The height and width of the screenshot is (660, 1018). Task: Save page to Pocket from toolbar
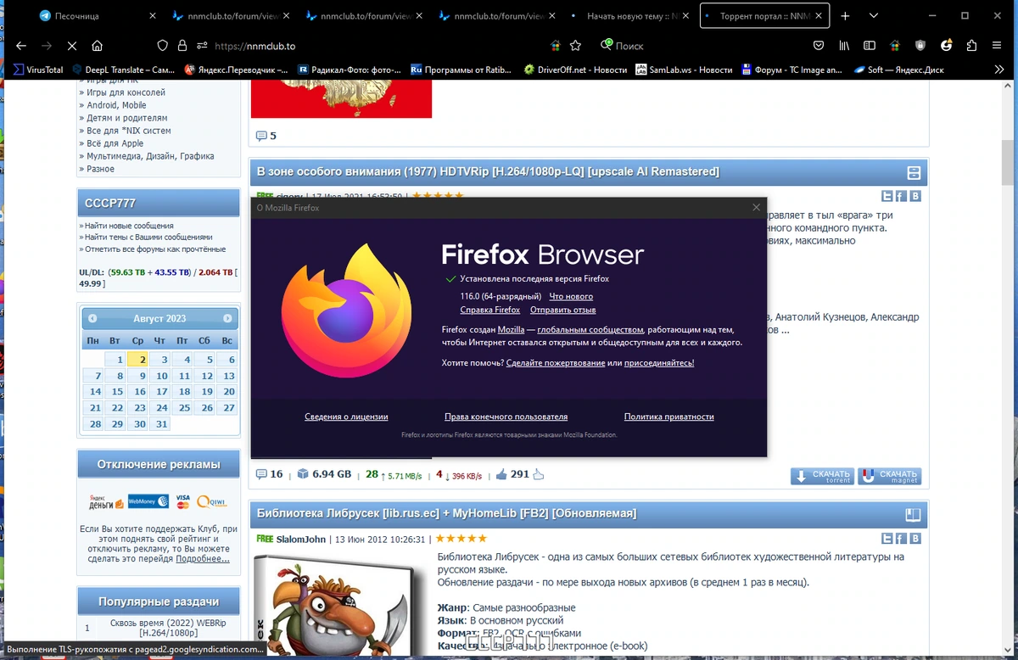coord(818,46)
